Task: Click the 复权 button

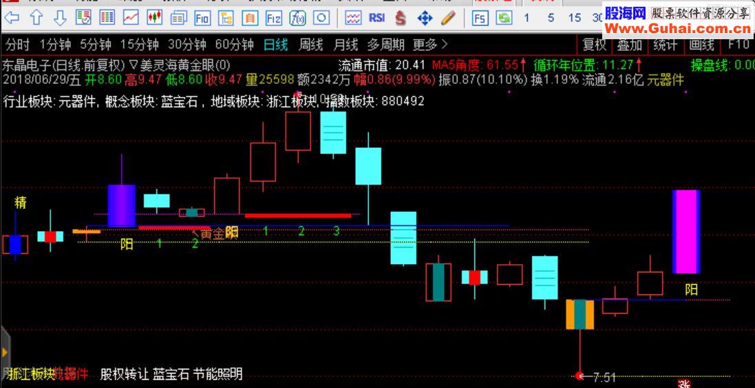Action: pos(594,45)
